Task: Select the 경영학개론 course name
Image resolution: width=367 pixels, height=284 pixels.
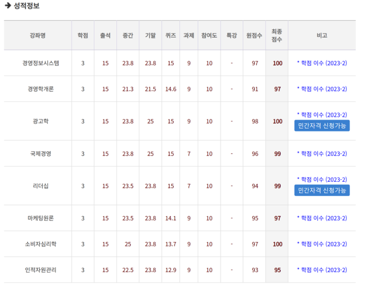Action: (x=41, y=89)
